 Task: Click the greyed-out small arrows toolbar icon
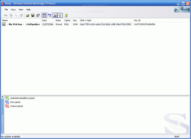click(16, 15)
